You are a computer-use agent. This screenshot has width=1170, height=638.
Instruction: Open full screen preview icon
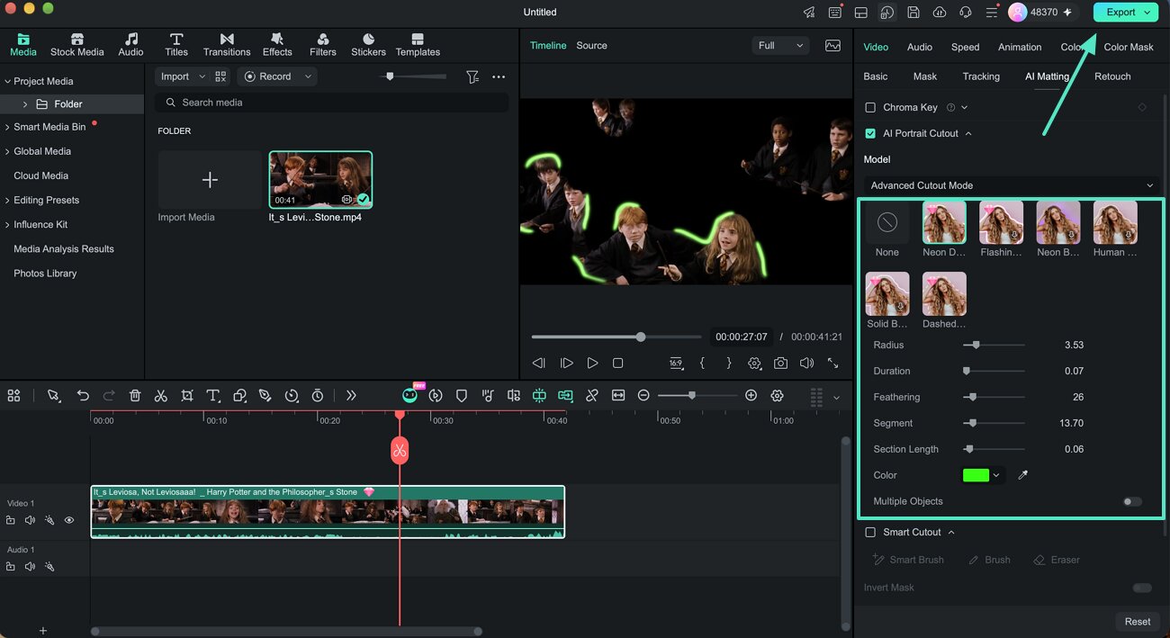832,364
